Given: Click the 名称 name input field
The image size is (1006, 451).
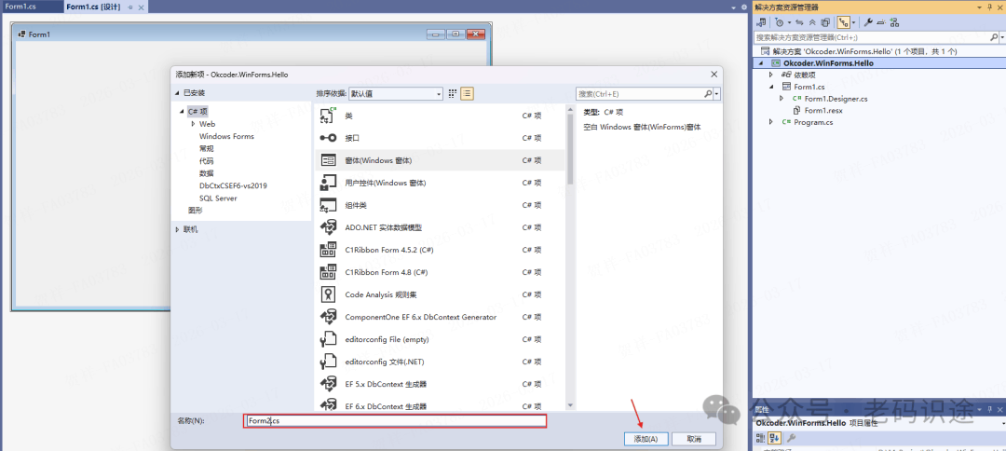Looking at the screenshot, I should pyautogui.click(x=395, y=421).
